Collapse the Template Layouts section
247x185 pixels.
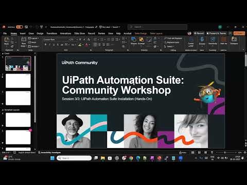click(x=3, y=110)
